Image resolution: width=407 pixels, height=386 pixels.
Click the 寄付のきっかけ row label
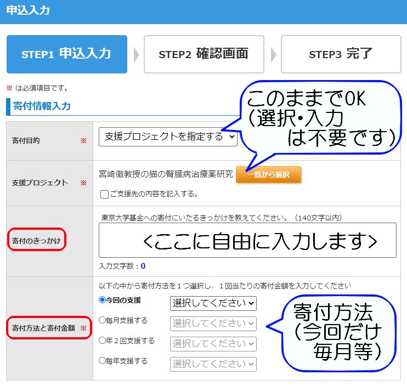[36, 241]
